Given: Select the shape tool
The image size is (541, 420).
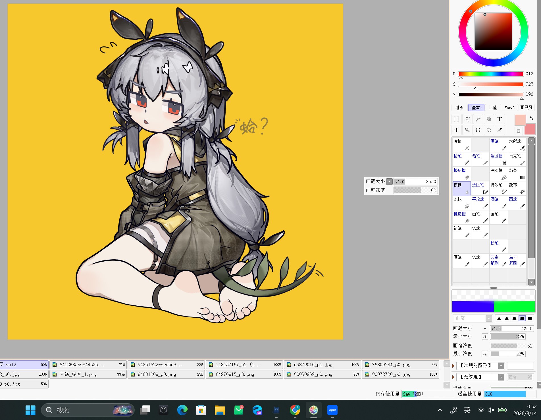Looking at the screenshot, I should point(489,119).
